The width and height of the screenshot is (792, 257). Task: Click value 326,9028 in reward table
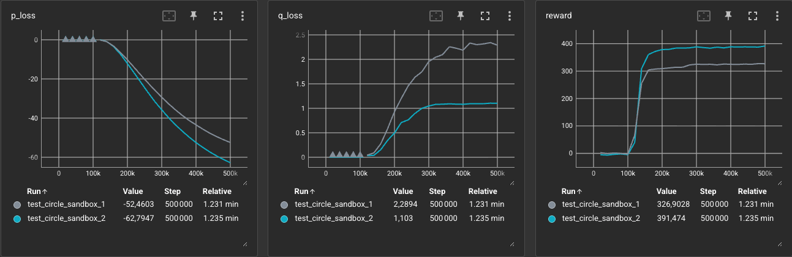coord(674,204)
